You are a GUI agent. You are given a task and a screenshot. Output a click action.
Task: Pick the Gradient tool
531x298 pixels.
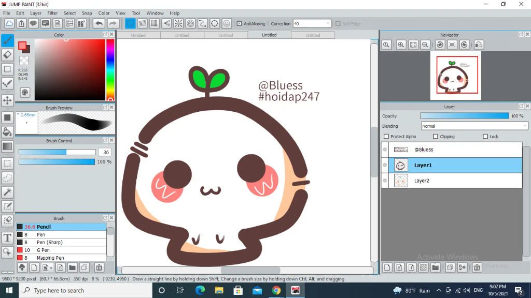point(7,146)
